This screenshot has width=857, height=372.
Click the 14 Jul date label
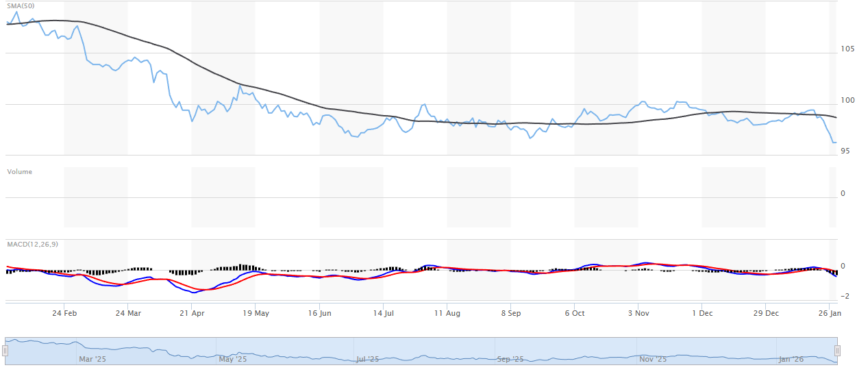383,313
